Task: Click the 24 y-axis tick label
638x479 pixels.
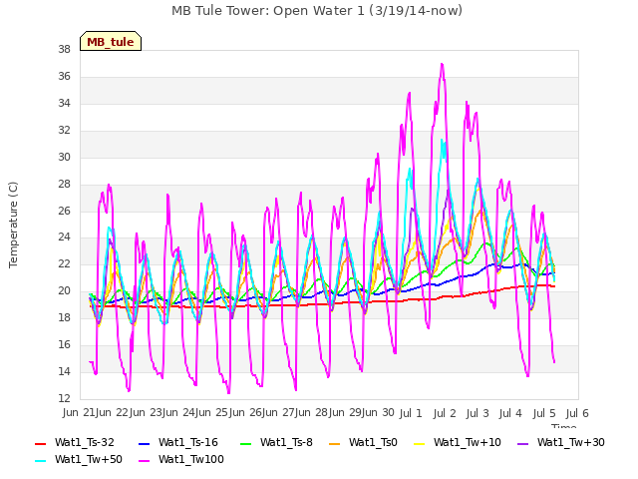Action: (64, 238)
